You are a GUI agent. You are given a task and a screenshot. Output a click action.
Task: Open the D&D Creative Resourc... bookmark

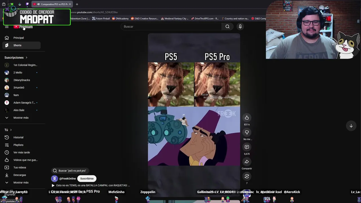pos(145,19)
